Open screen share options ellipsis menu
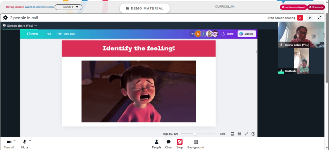The width and height of the screenshot is (329, 150). tap(36, 26)
